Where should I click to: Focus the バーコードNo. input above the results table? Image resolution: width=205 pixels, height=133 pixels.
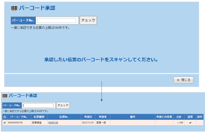tap(38, 105)
